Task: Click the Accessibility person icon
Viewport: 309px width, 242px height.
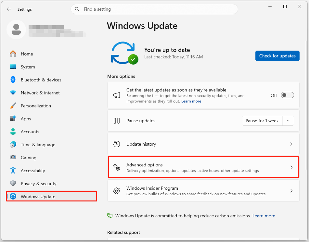Action: (13, 171)
